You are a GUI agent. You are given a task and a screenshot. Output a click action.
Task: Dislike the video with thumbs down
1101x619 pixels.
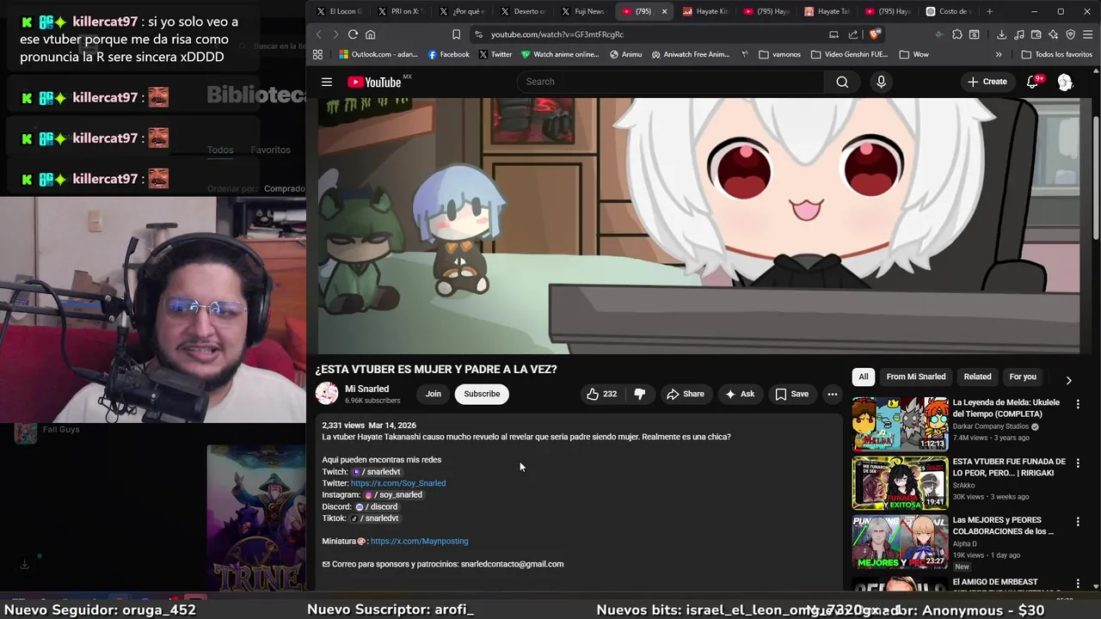tap(640, 394)
